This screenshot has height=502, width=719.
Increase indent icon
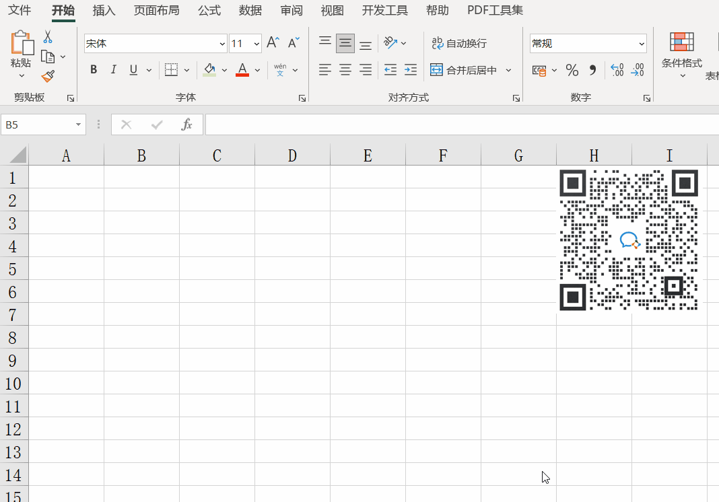click(411, 70)
